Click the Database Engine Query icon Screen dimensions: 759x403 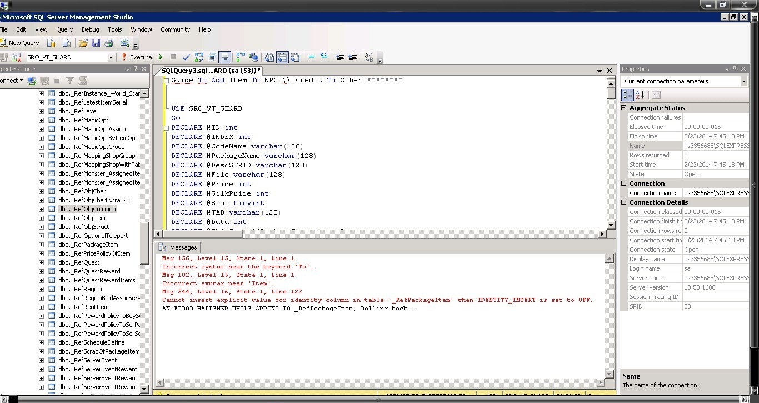[x=51, y=43]
